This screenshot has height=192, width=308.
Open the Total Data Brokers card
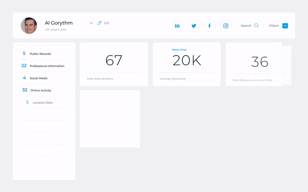click(x=114, y=64)
